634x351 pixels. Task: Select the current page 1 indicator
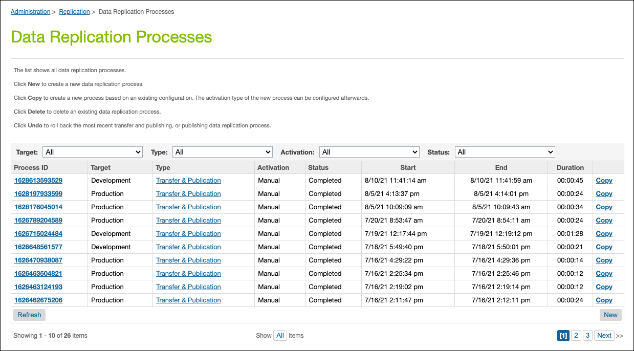563,336
